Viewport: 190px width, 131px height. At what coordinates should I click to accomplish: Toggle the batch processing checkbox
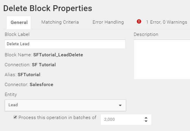point(15,117)
